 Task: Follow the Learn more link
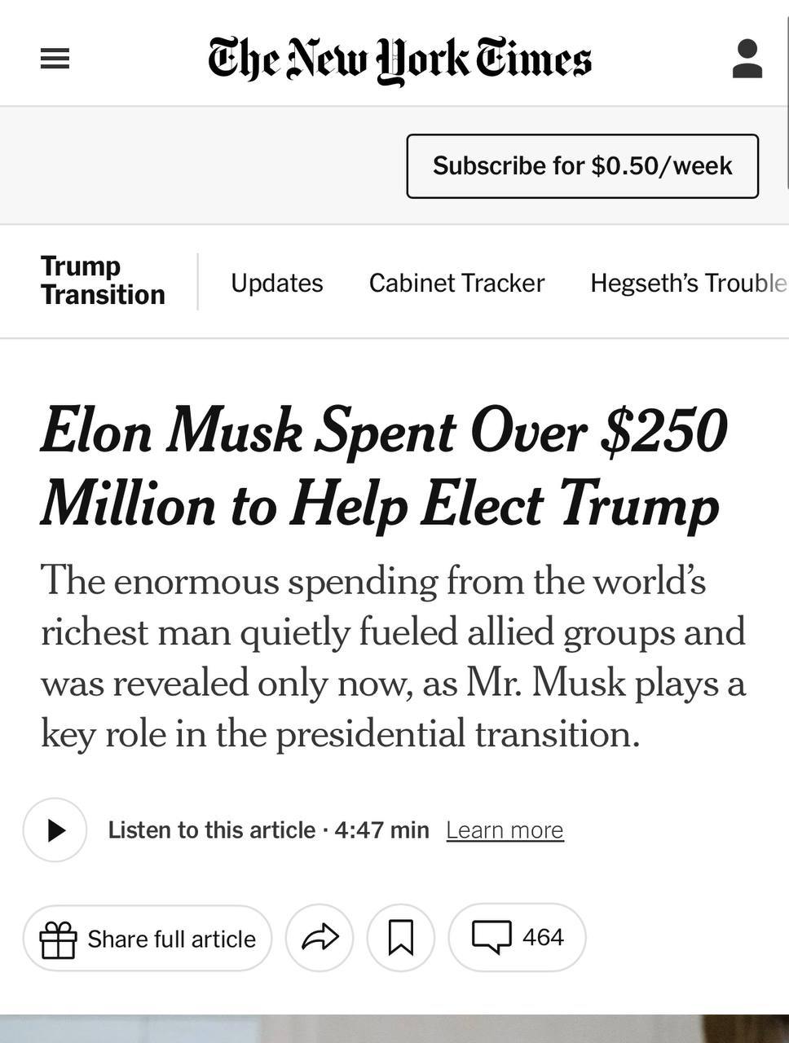(x=505, y=830)
